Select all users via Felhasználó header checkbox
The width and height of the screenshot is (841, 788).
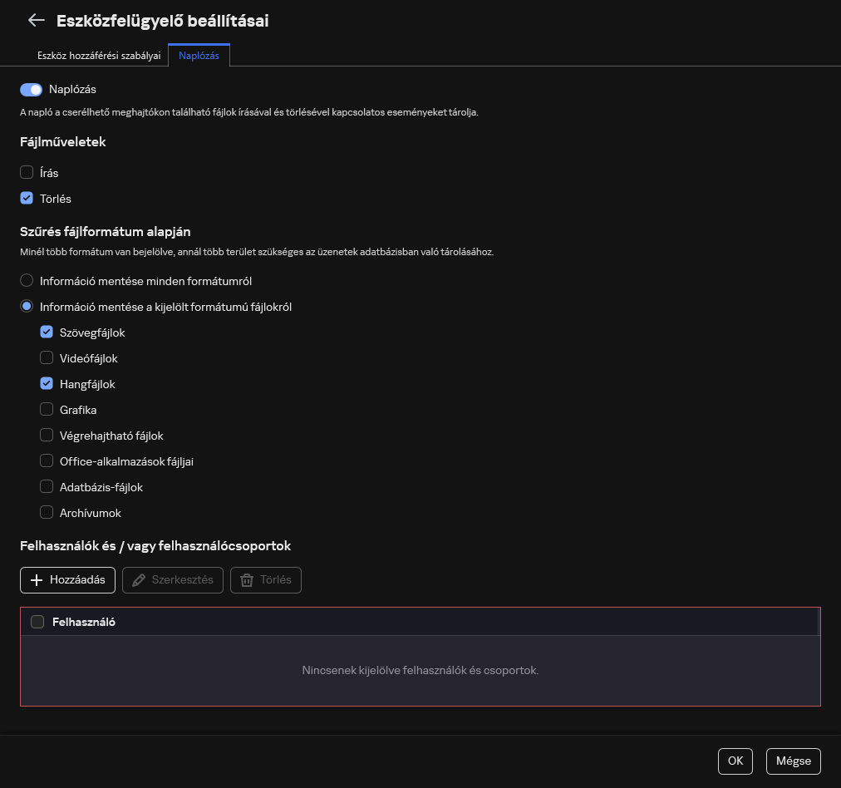(x=37, y=622)
